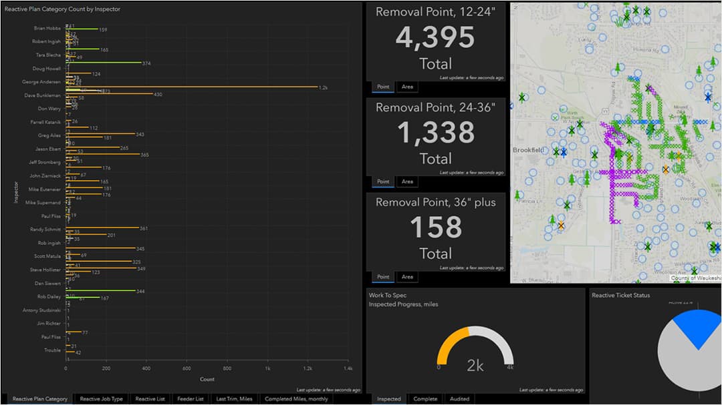
Task: Select the orange X marker southeast of Patricia Ln
Action: tap(561, 226)
